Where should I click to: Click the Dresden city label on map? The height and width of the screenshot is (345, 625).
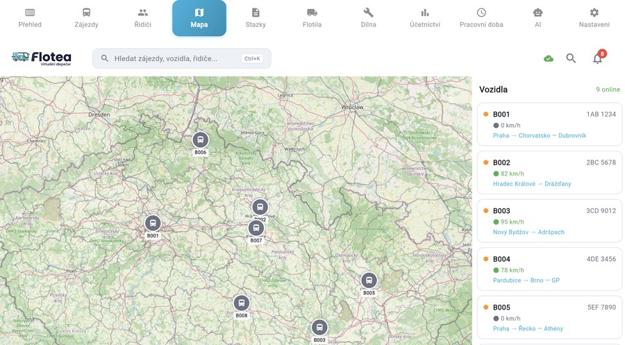pyautogui.click(x=99, y=115)
